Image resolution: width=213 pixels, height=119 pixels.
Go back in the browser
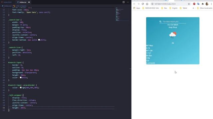pos(134,4)
